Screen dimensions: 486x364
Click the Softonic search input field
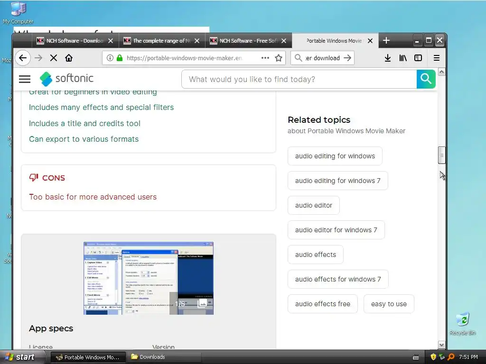coord(299,79)
